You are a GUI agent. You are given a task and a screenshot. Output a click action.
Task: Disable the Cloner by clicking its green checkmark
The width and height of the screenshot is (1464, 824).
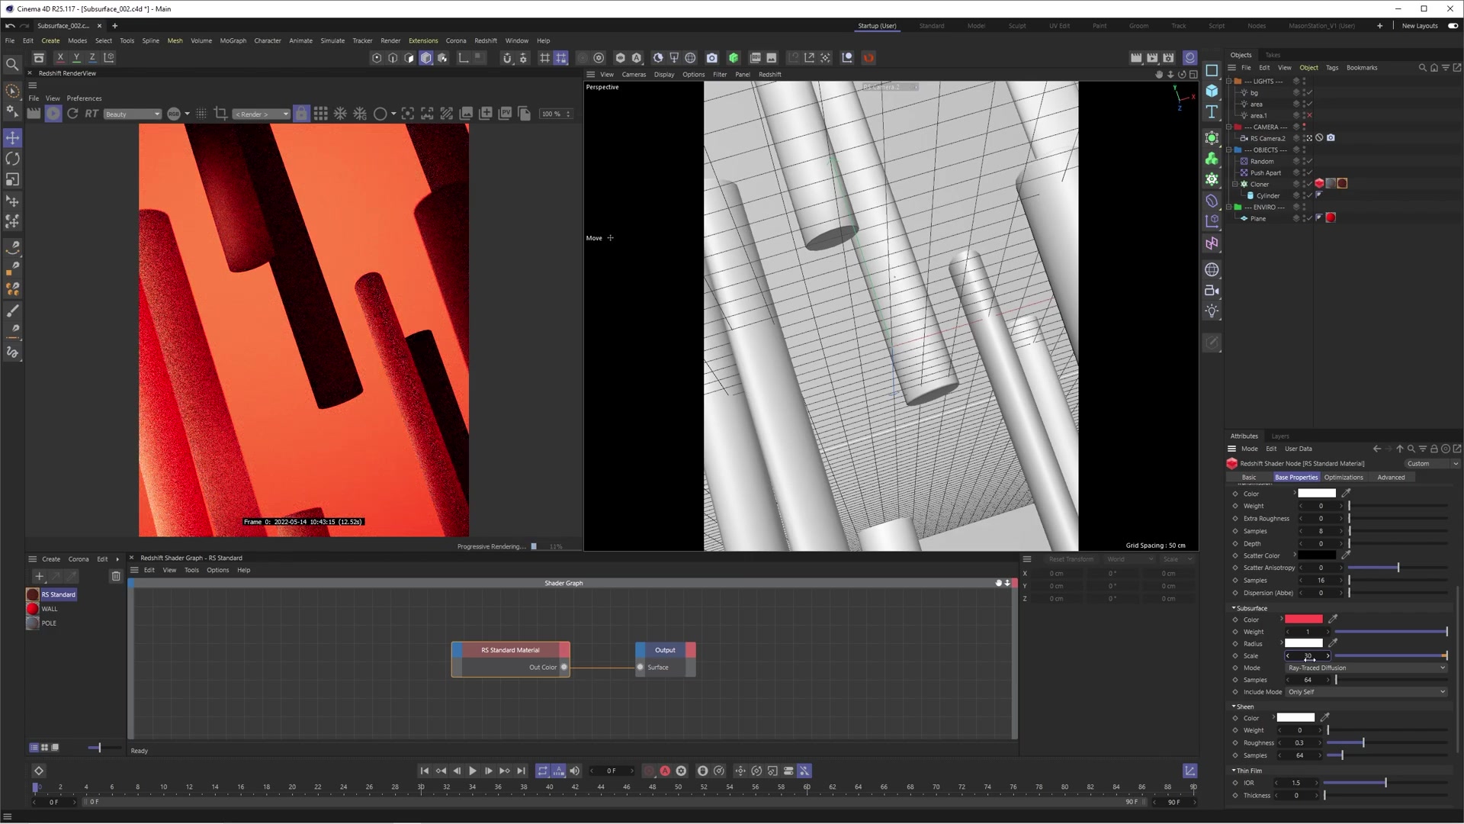tap(1310, 184)
